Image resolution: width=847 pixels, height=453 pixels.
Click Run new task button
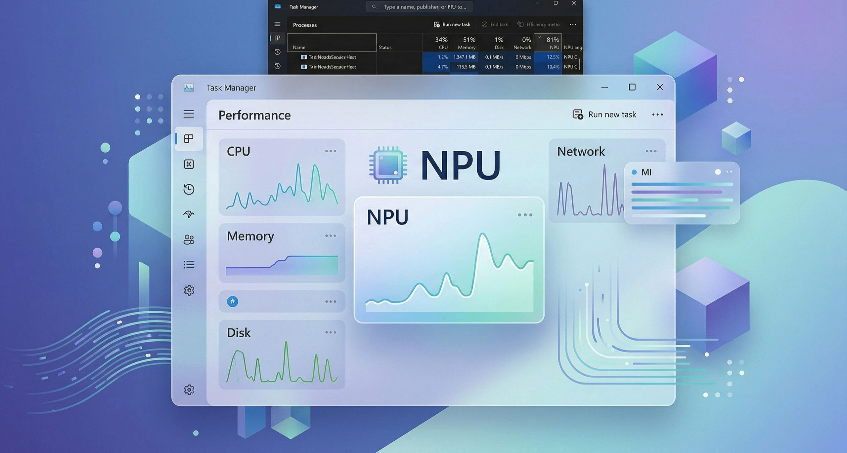point(611,114)
